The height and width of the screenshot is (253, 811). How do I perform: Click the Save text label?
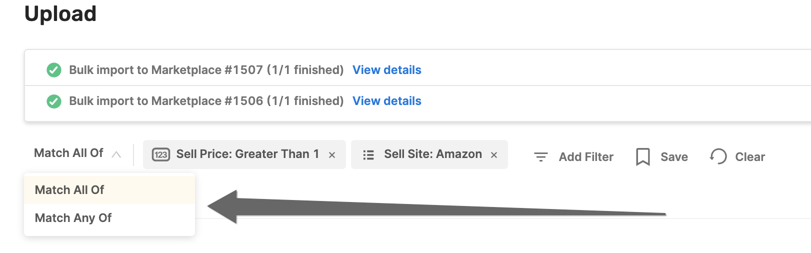click(x=674, y=157)
